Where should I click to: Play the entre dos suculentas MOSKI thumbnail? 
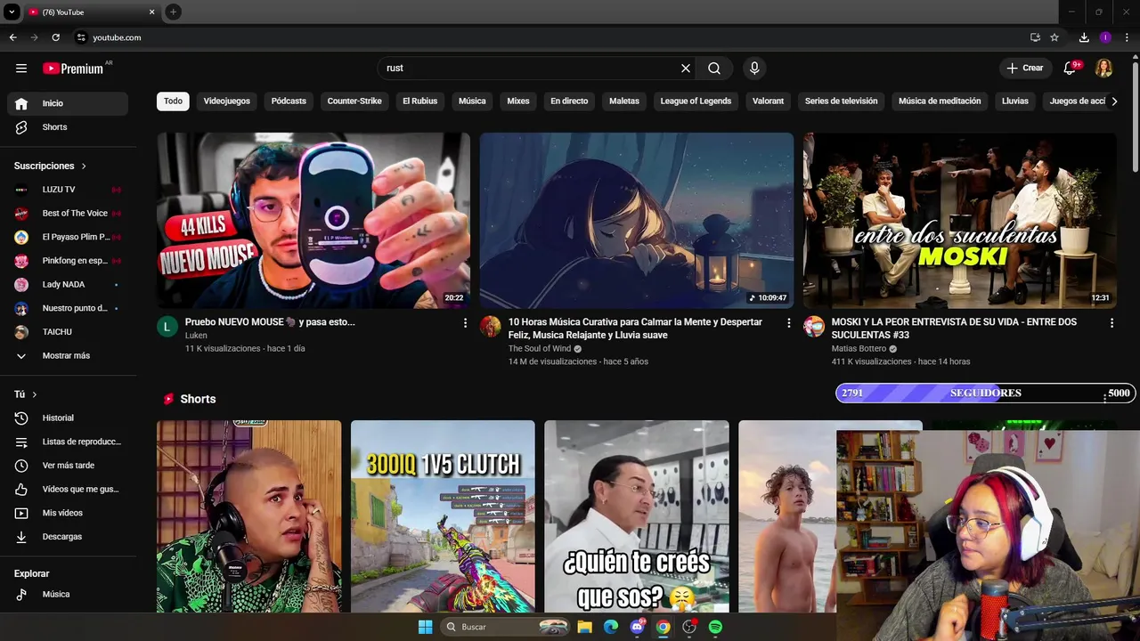960,220
